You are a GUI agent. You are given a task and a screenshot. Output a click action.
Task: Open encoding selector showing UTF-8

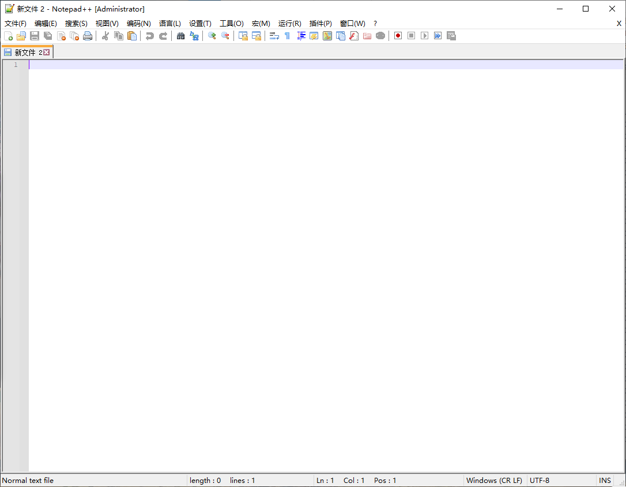coord(540,480)
